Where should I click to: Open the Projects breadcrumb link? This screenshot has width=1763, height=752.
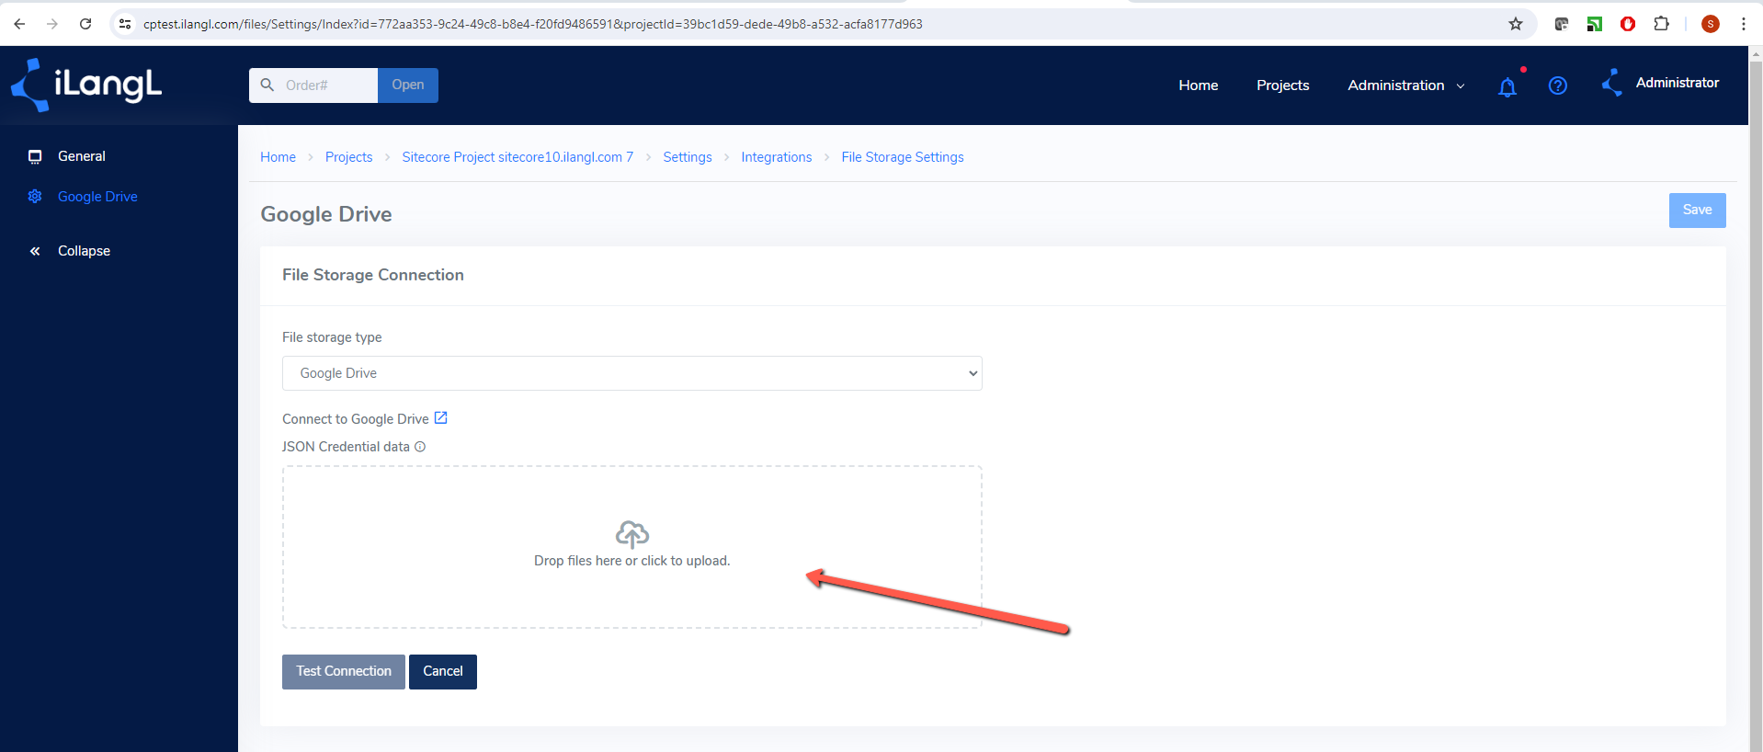349,157
